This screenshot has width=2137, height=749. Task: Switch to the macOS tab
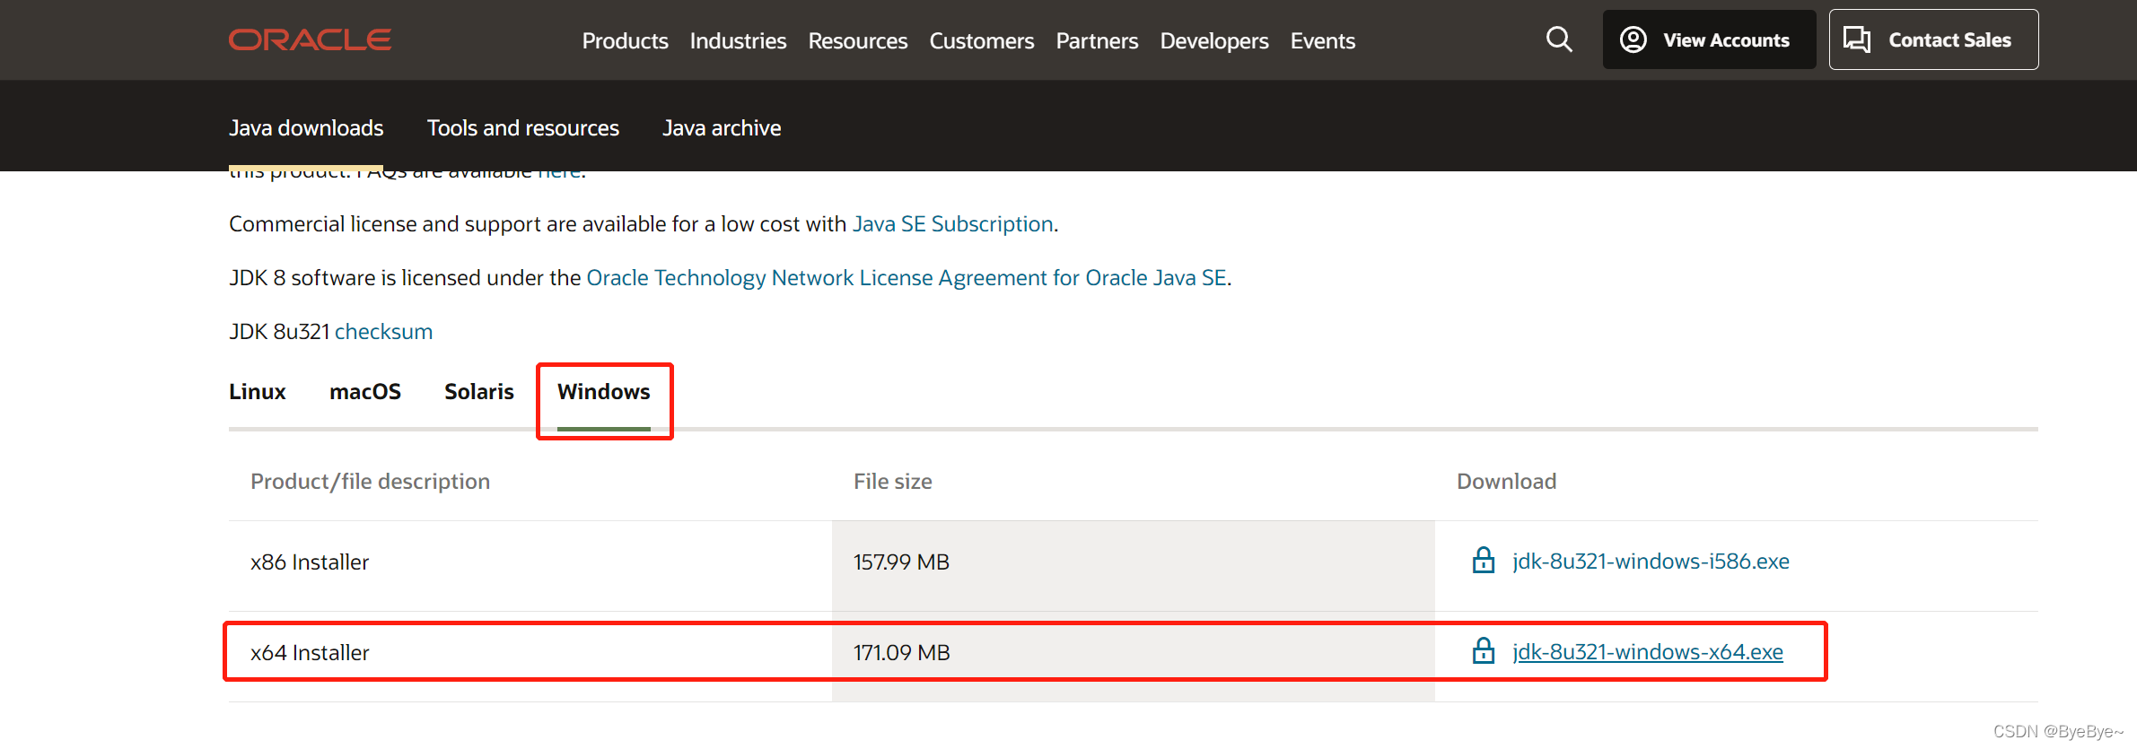click(x=365, y=392)
